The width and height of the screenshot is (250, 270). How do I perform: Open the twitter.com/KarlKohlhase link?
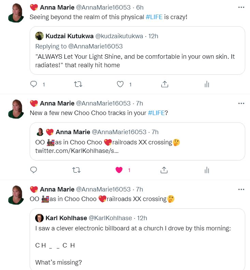(x=77, y=151)
